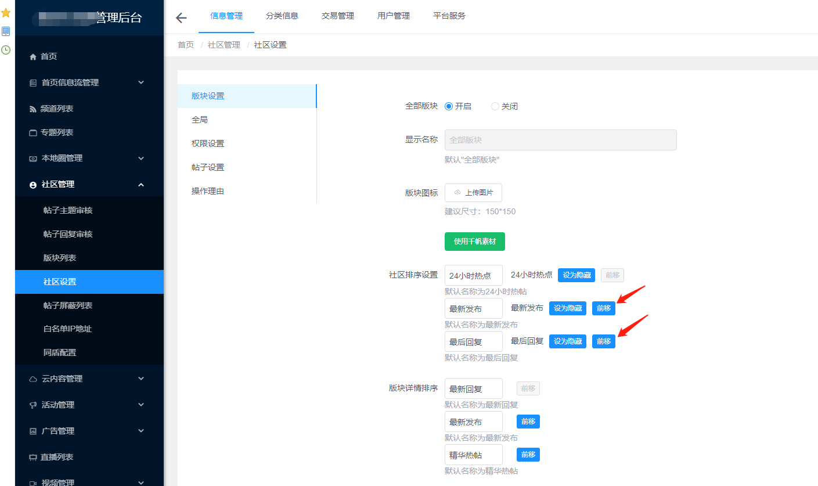The height and width of the screenshot is (486, 818).
Task: Click 社区设置 in the breadcrumb
Action: 271,45
